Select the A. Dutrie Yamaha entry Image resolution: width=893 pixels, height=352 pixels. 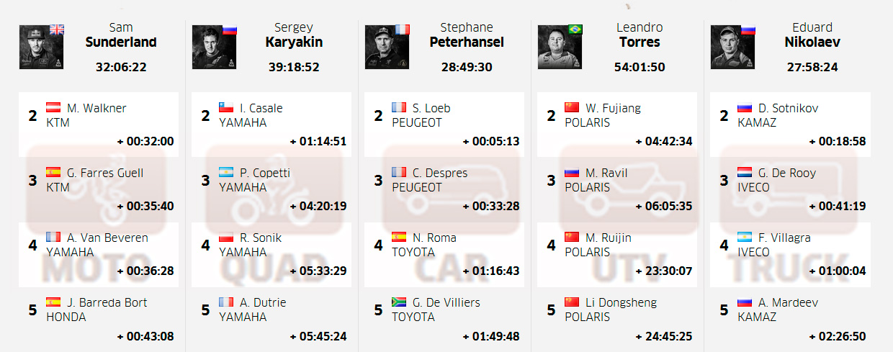pos(272,320)
